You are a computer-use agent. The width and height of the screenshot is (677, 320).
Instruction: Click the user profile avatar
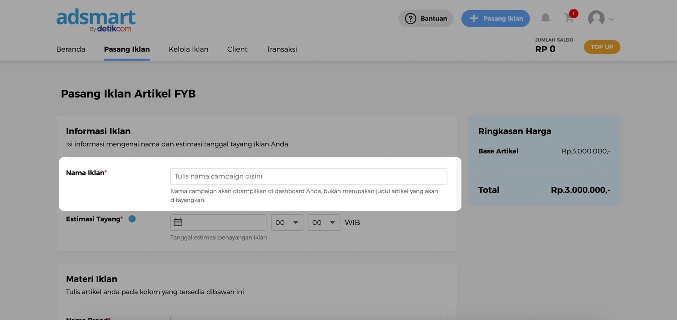(x=596, y=19)
